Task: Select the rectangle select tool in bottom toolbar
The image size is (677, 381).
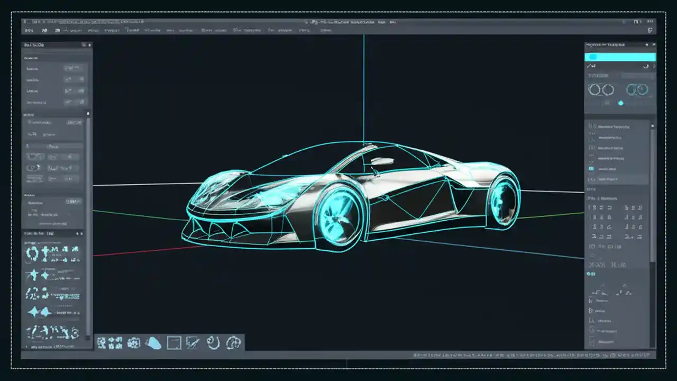Action: 173,343
